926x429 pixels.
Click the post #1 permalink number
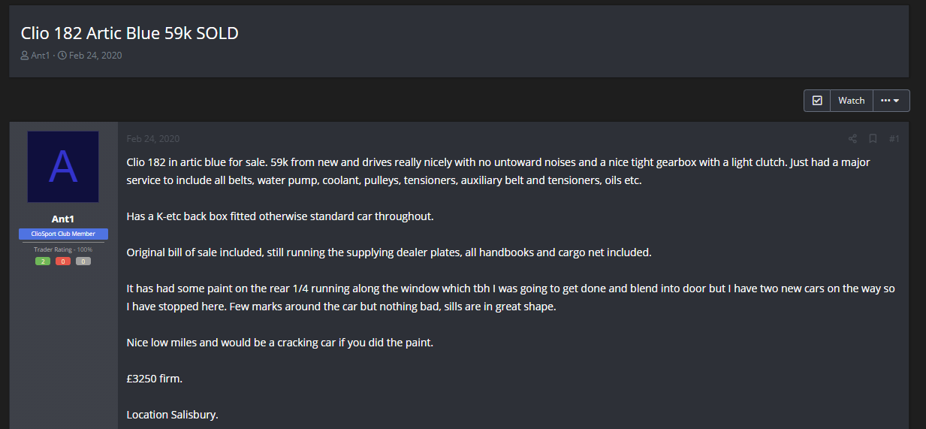pos(894,139)
